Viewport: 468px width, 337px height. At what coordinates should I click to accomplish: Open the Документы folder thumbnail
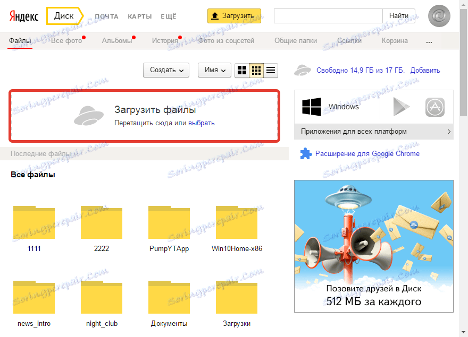coord(169,297)
